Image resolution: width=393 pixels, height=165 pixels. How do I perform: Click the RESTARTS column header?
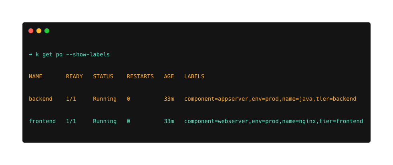pos(140,76)
